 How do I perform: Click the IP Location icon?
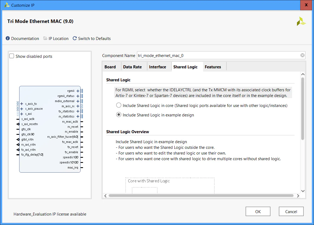click(45, 38)
